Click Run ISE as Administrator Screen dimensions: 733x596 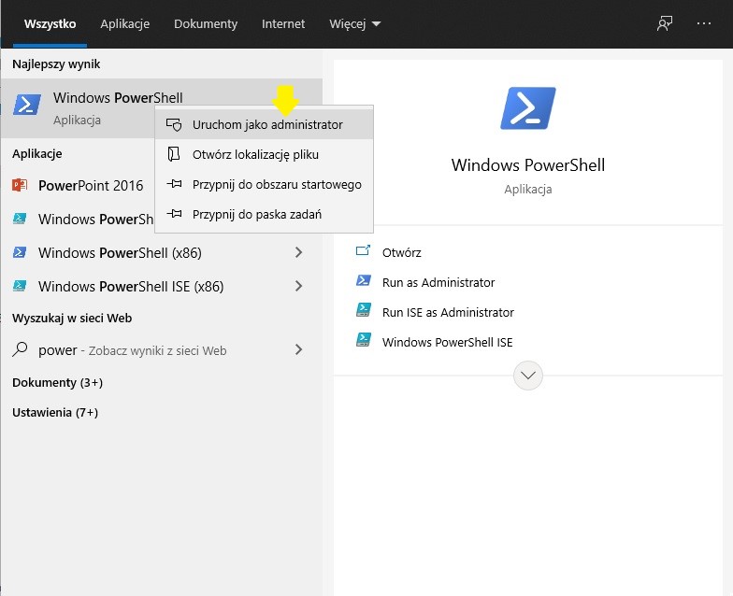click(448, 312)
